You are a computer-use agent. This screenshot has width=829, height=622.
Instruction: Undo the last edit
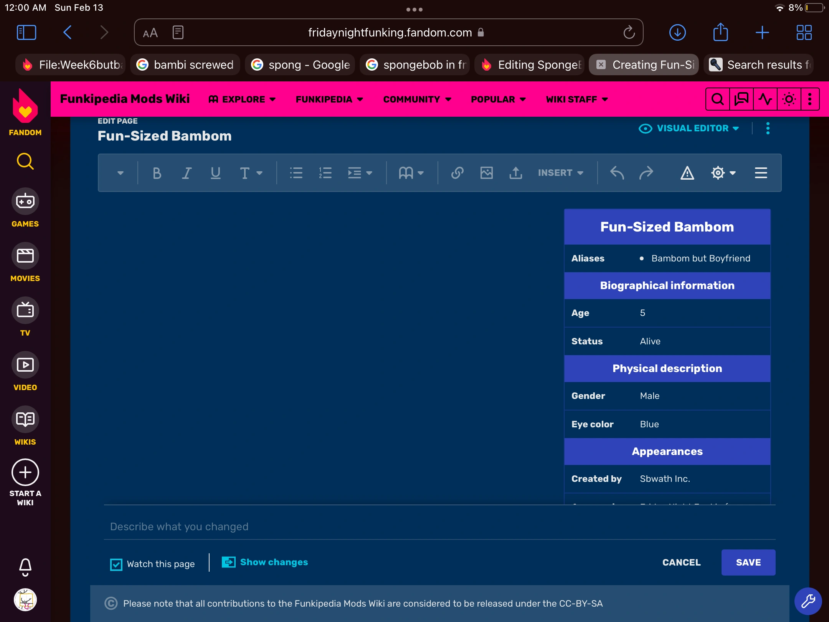617,173
